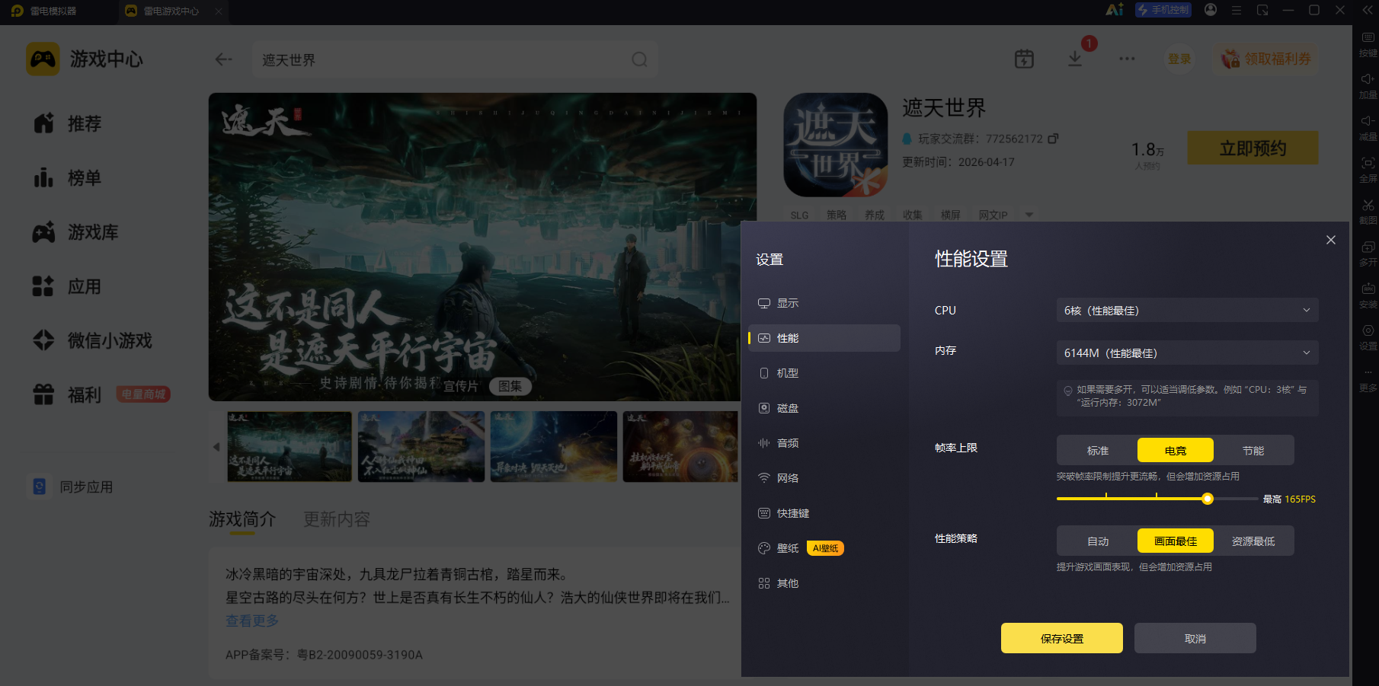Viewport: 1379px width, 686px height.
Task: Click the first screenshot thumbnail
Action: (290, 447)
